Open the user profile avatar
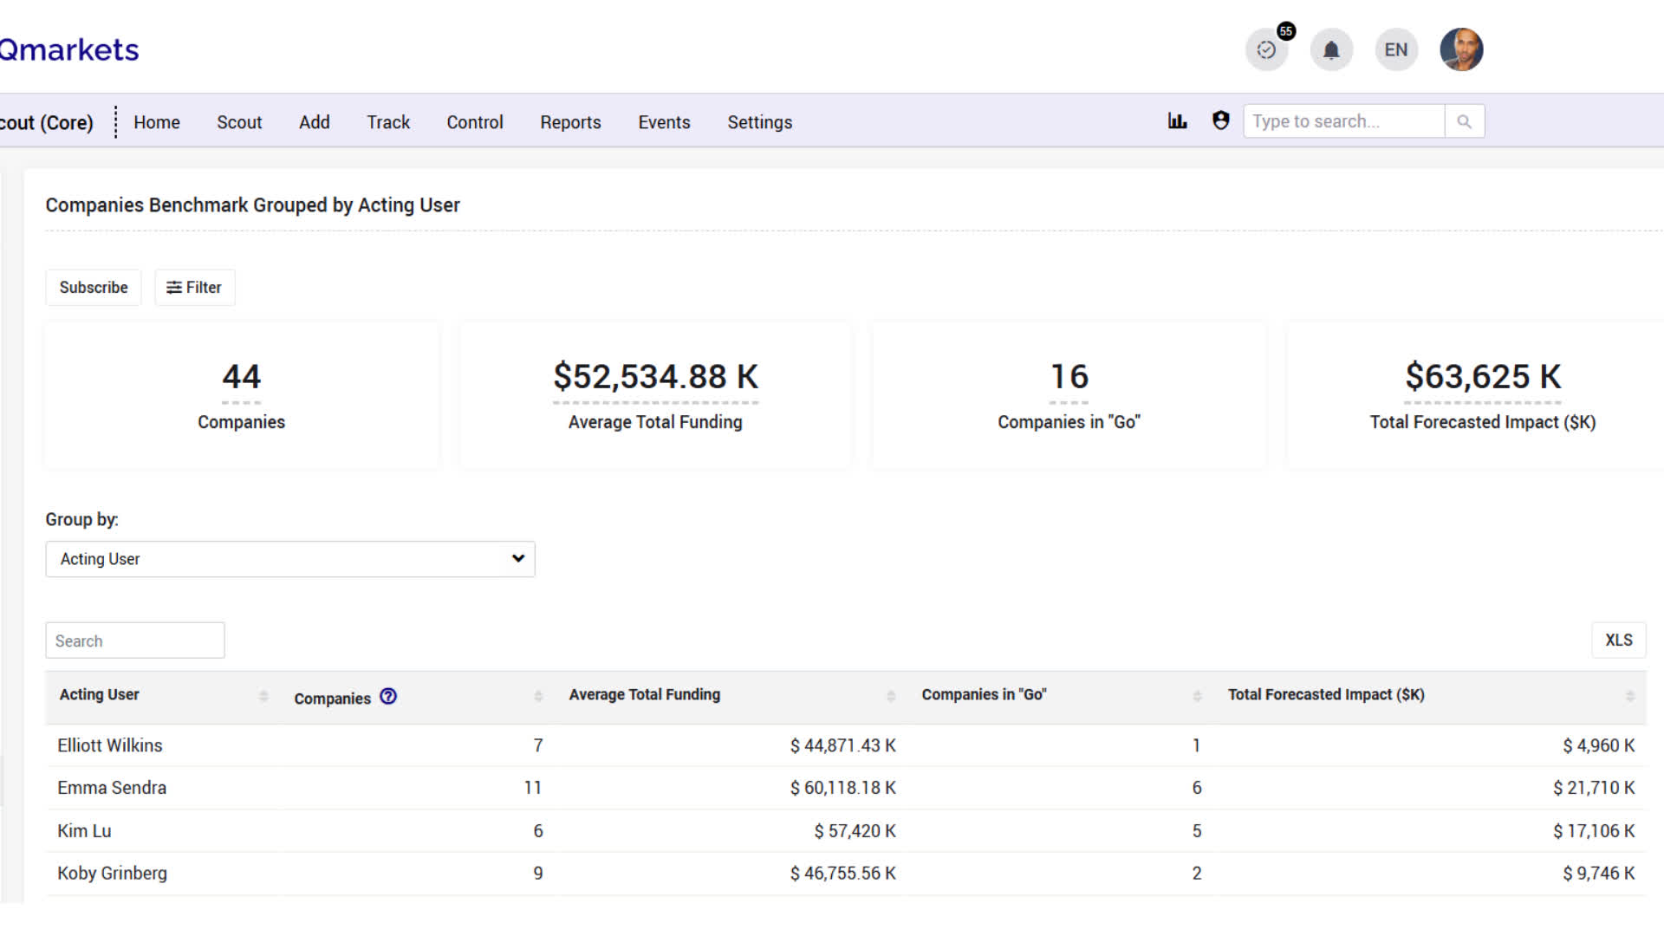Viewport: 1664px width, 936px height. pyautogui.click(x=1461, y=49)
